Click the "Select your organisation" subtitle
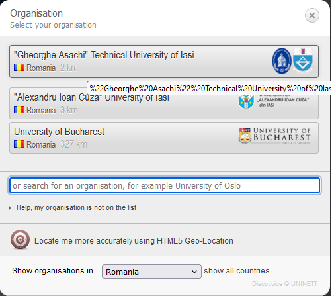This screenshot has width=332, height=298. point(53,25)
